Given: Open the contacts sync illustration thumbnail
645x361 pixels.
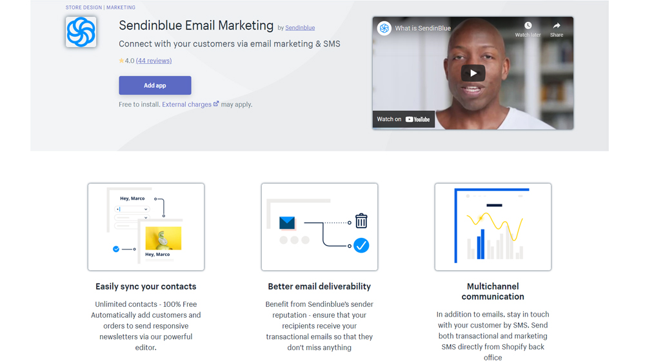Looking at the screenshot, I should [146, 227].
